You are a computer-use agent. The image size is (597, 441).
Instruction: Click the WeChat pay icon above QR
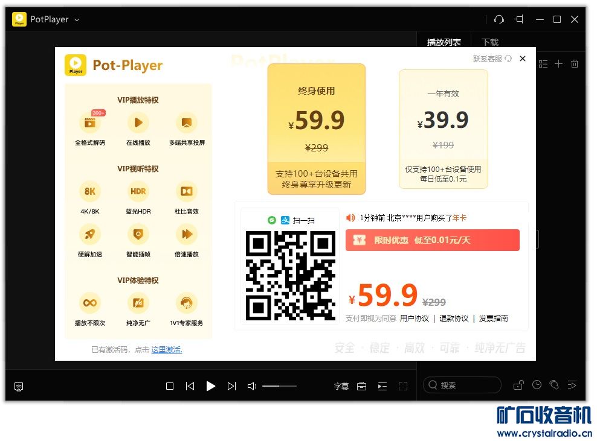tap(271, 220)
